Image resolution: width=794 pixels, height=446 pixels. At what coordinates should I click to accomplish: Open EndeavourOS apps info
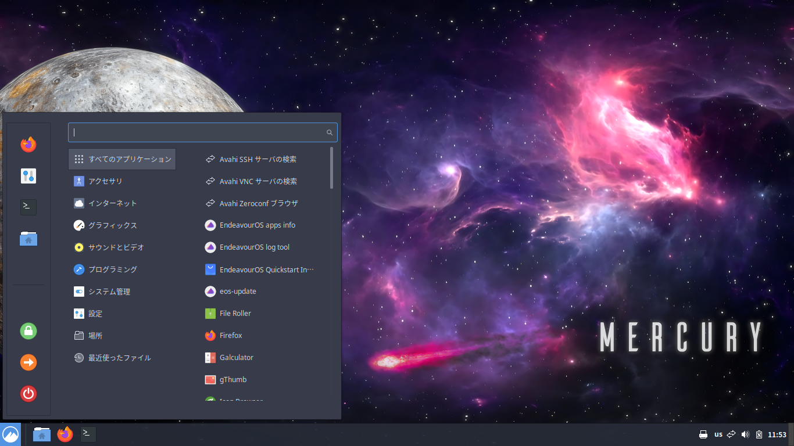[264, 225]
